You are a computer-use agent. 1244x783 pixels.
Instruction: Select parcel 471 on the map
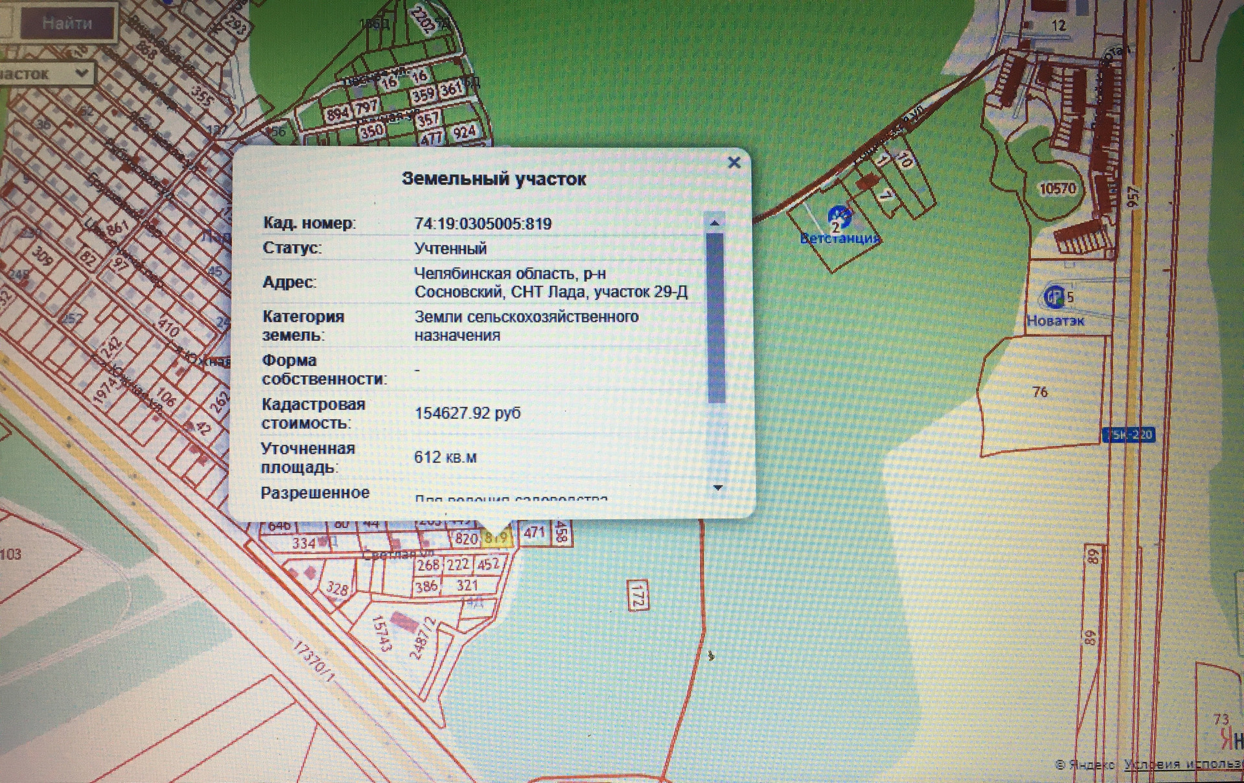[x=535, y=532]
